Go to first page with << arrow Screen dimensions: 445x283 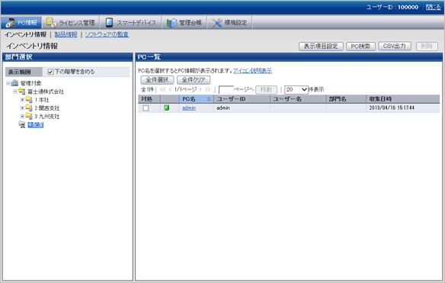162,89
